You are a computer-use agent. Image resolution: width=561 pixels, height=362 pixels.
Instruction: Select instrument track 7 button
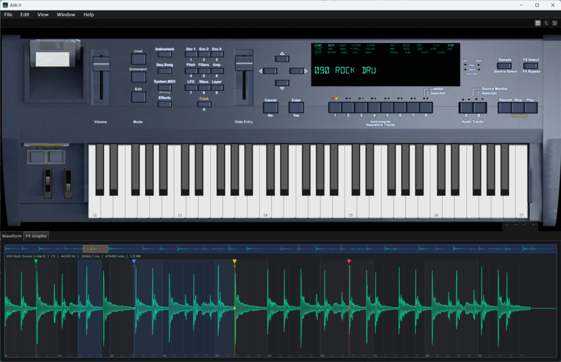click(413, 108)
